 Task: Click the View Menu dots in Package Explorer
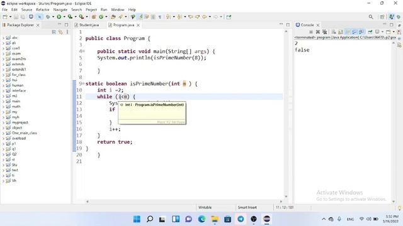coord(67,32)
